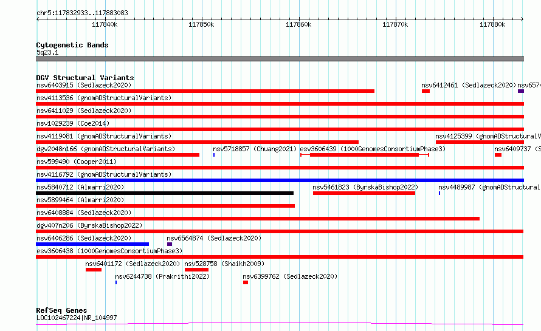
Task: Select the red nsv4125399 variant bar
Action: [x=480, y=142]
